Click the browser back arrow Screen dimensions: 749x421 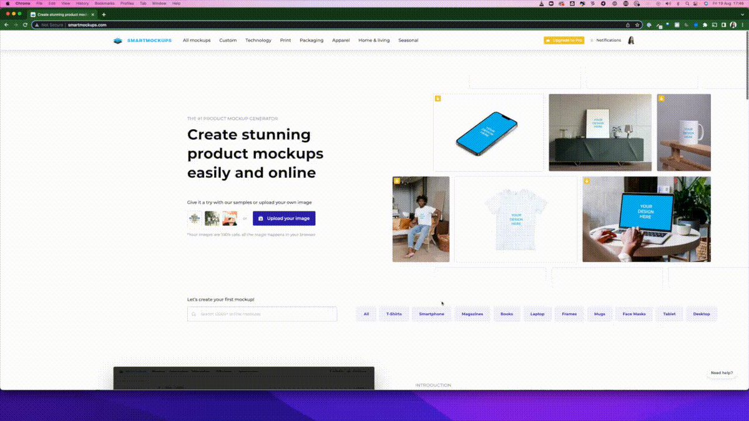pos(6,25)
